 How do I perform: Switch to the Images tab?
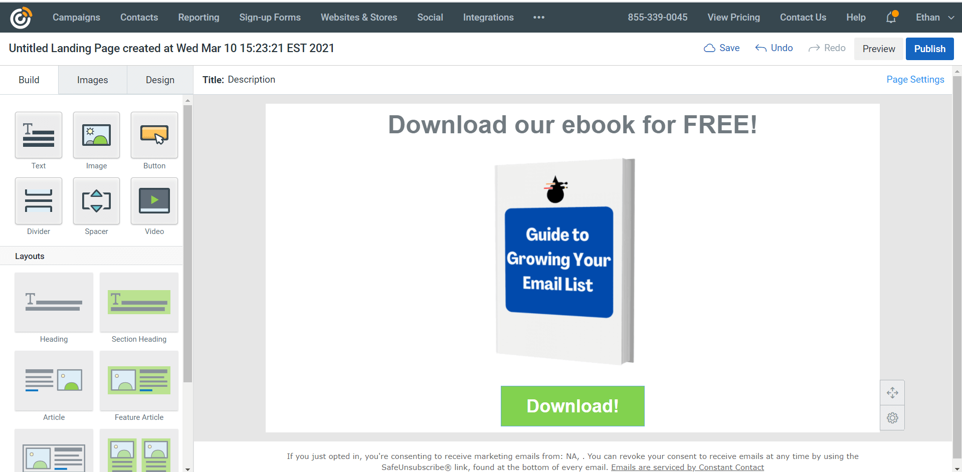point(92,80)
